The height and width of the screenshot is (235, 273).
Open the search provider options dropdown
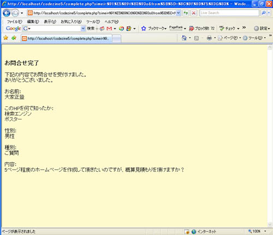click(269, 13)
